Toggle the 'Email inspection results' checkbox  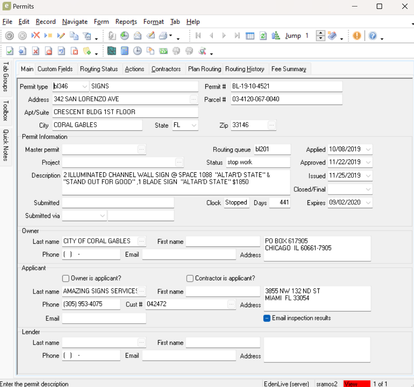(267, 318)
